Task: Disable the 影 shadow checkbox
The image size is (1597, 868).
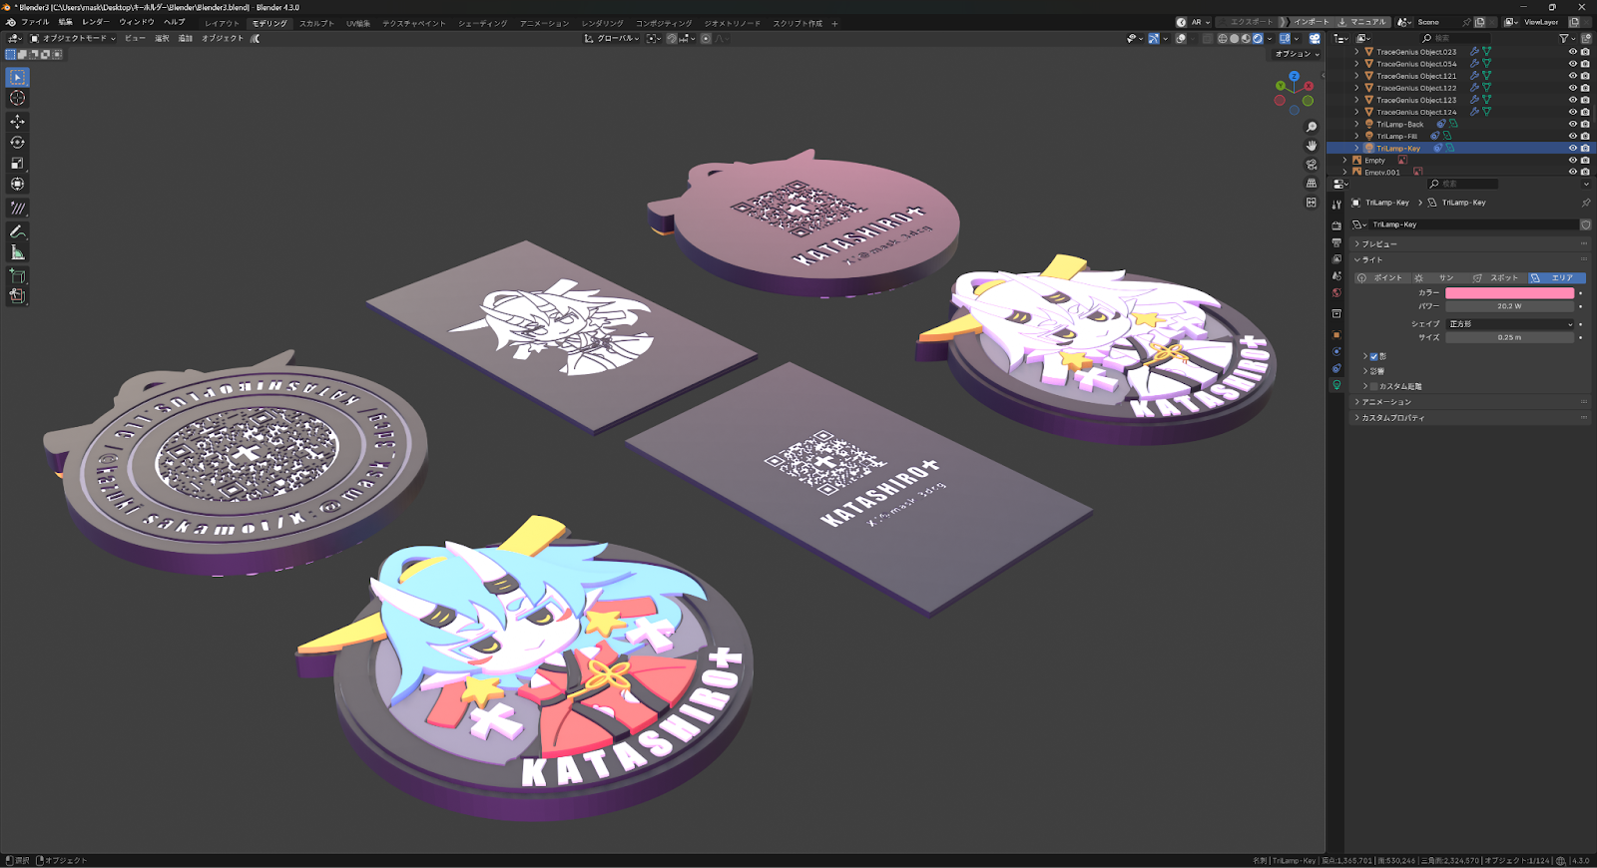Action: coord(1374,356)
